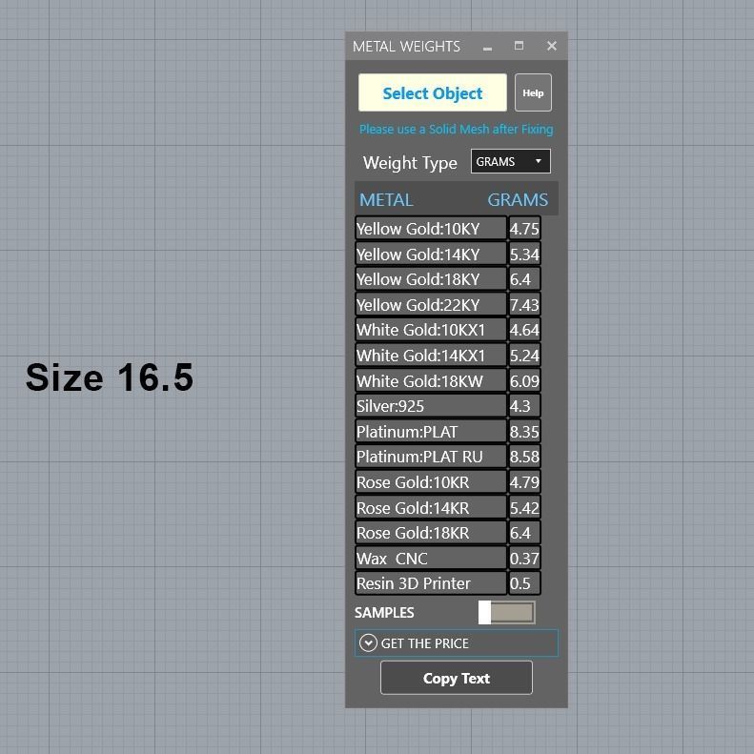Viewport: 754px width, 754px height.
Task: Click the 8.58 platinum RU value
Action: pos(524,457)
